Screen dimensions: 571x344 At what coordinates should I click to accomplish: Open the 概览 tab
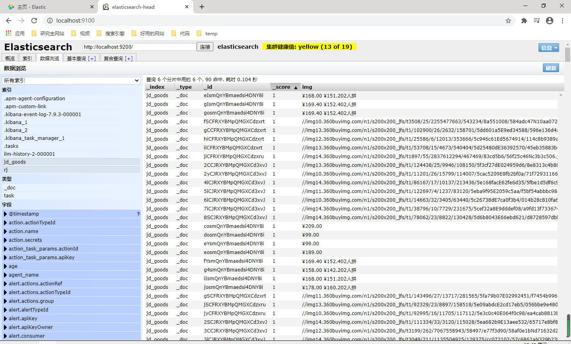click(10, 58)
